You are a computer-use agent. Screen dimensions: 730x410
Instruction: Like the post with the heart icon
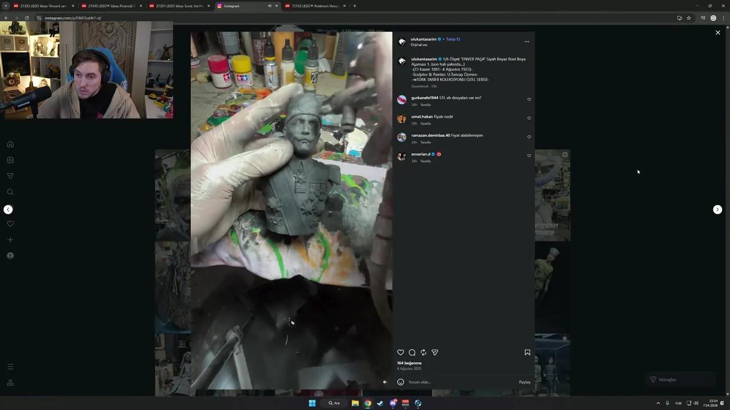(400, 352)
